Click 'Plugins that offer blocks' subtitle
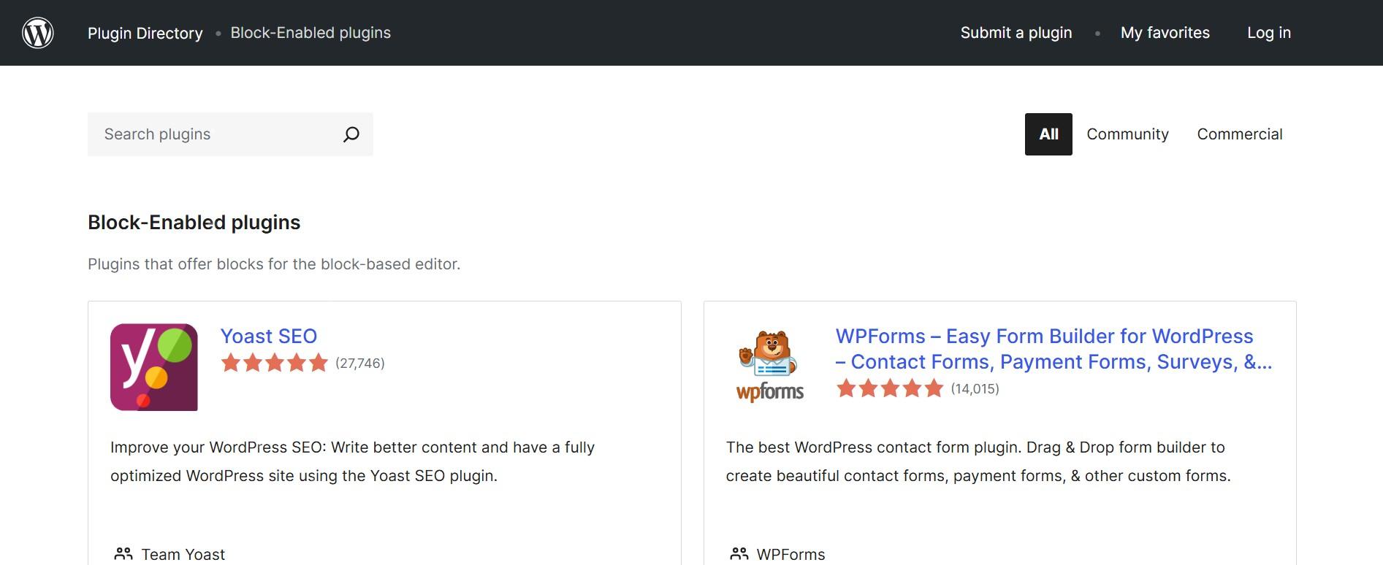This screenshot has height=565, width=1383. pos(274,264)
